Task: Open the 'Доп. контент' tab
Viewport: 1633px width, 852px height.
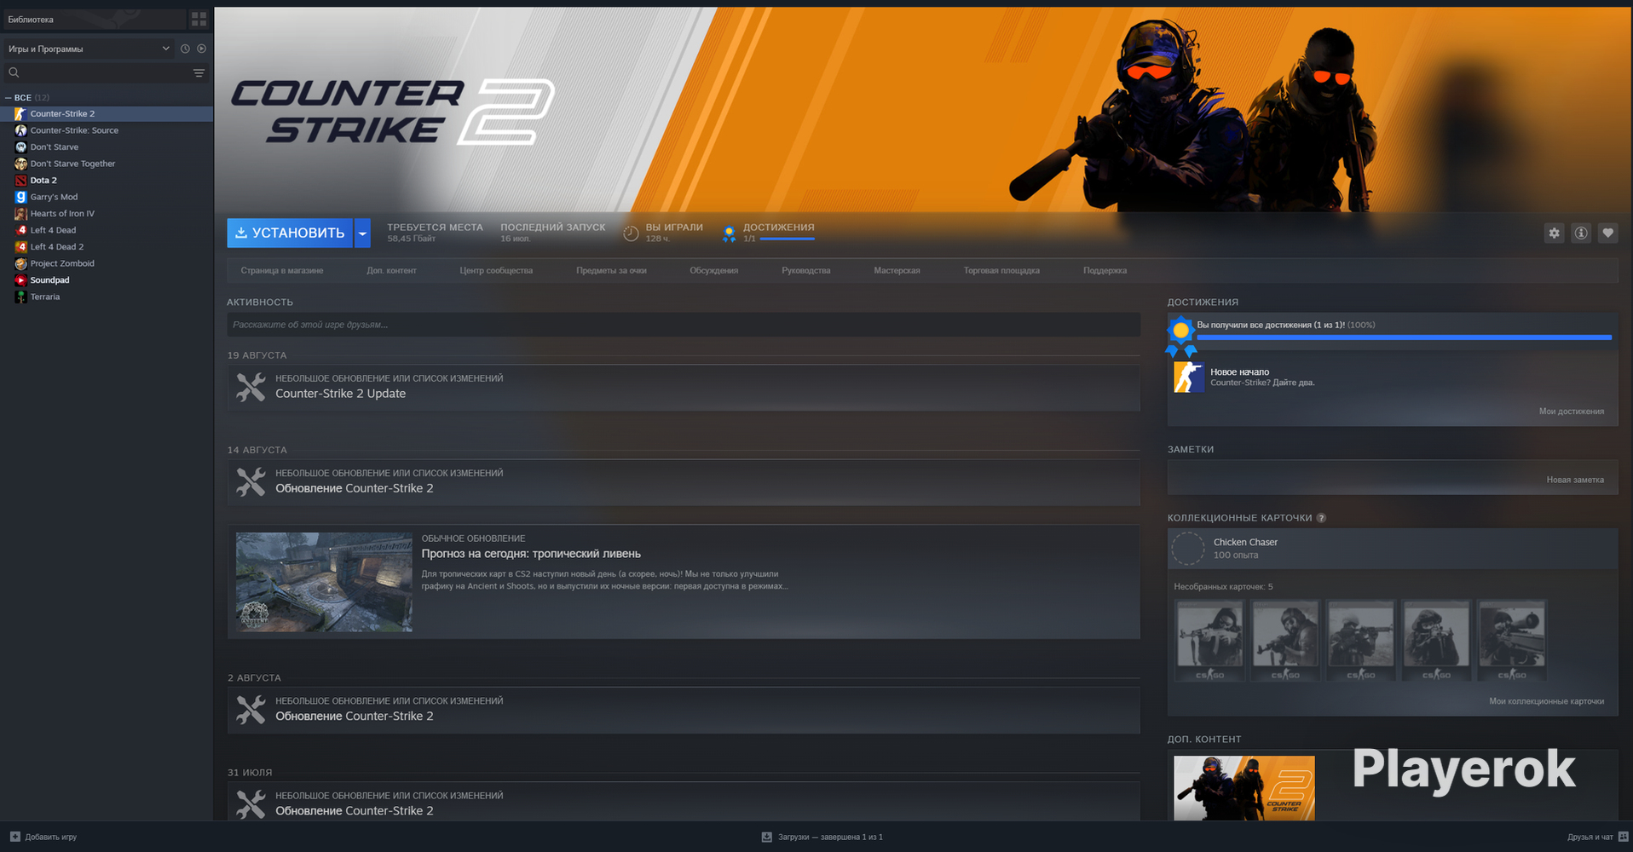Action: pyautogui.click(x=391, y=270)
